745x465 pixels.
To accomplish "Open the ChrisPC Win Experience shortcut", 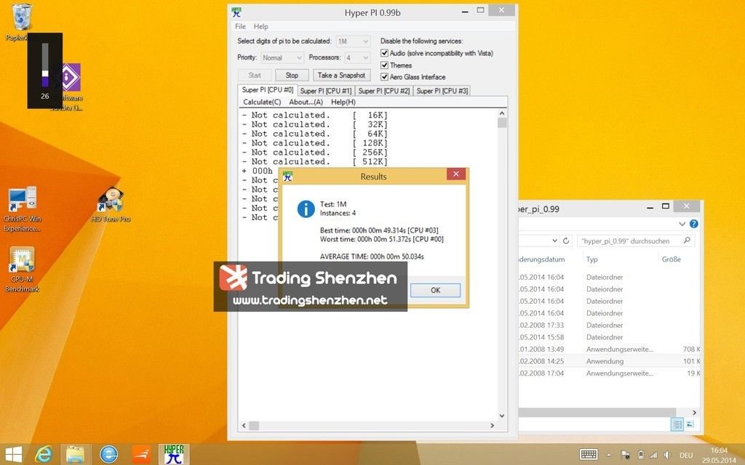I will [22, 209].
